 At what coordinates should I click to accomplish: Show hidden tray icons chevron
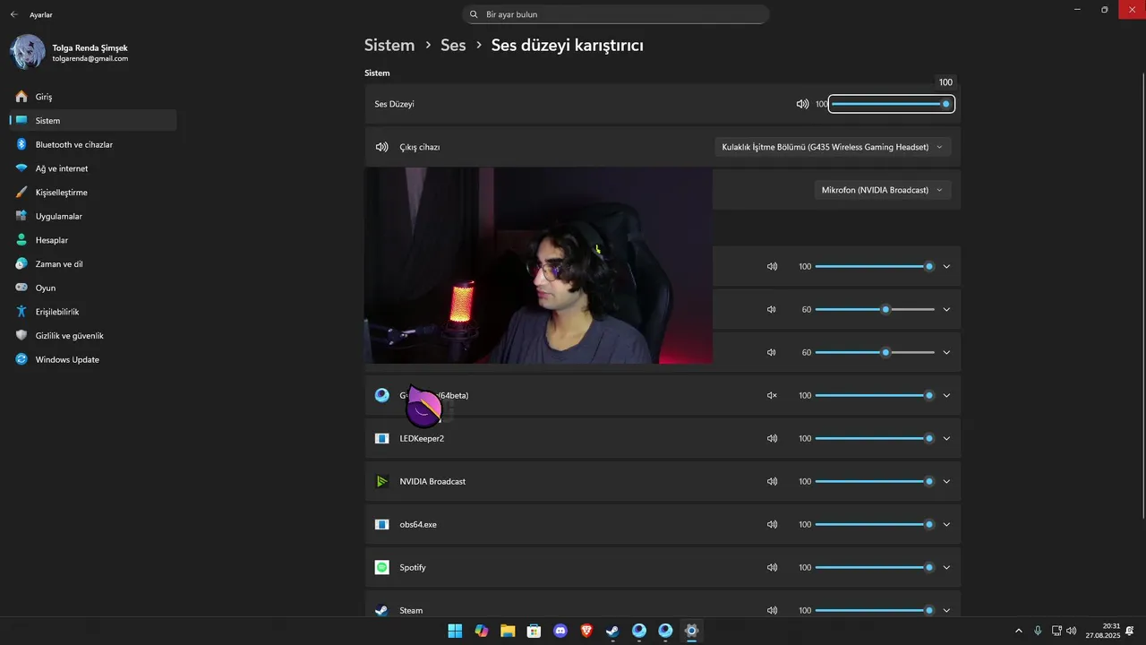(1018, 631)
